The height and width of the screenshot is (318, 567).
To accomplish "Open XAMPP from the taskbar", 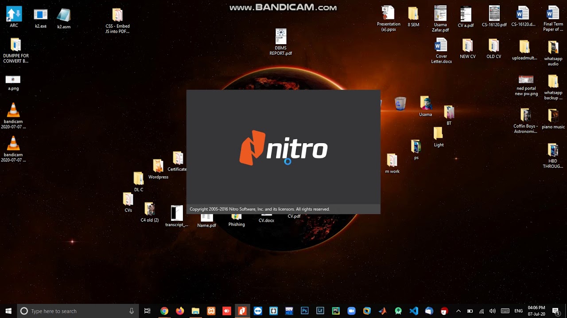I will pos(211,311).
